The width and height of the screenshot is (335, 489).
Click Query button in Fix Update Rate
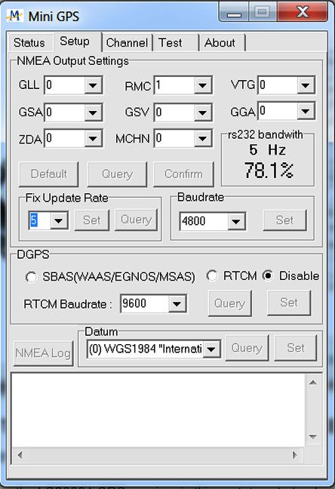pyautogui.click(x=136, y=220)
